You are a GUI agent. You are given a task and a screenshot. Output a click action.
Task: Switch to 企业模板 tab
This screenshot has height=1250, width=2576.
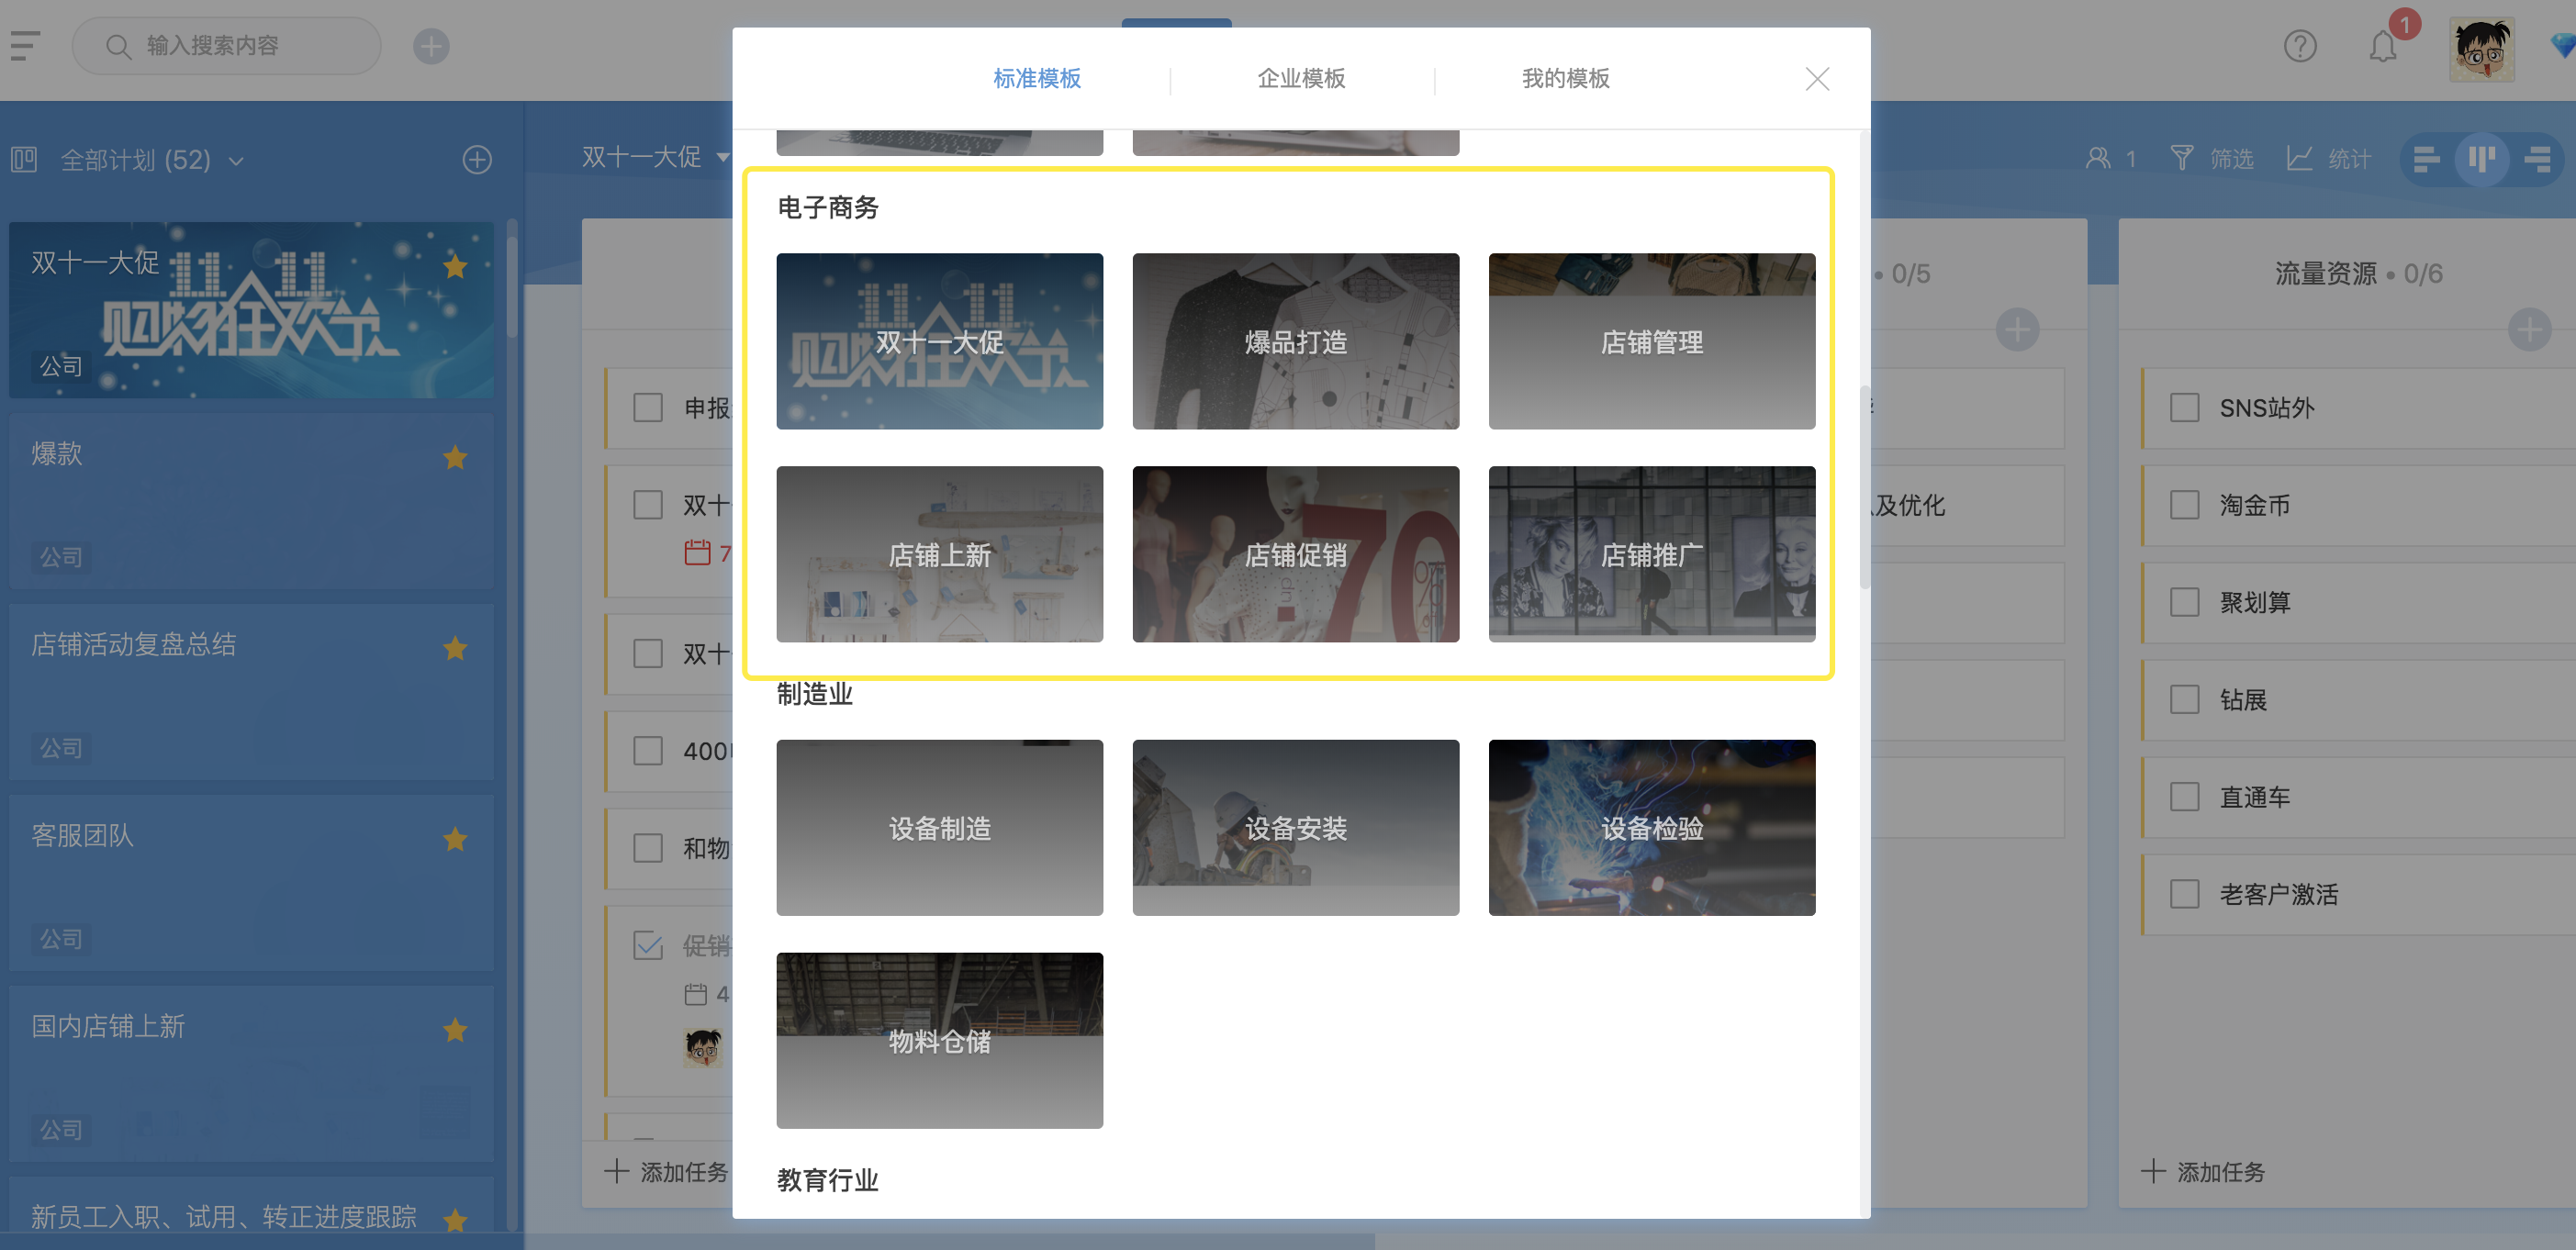[x=1301, y=78]
